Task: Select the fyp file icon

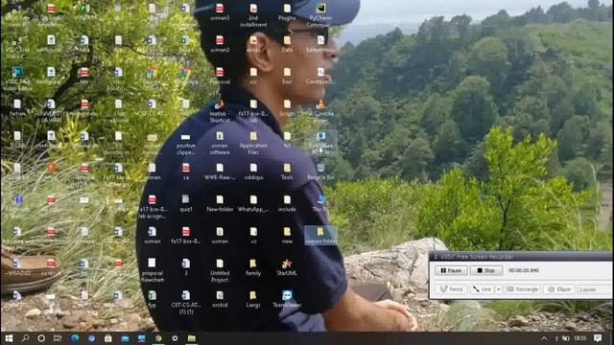Action: pos(152,300)
